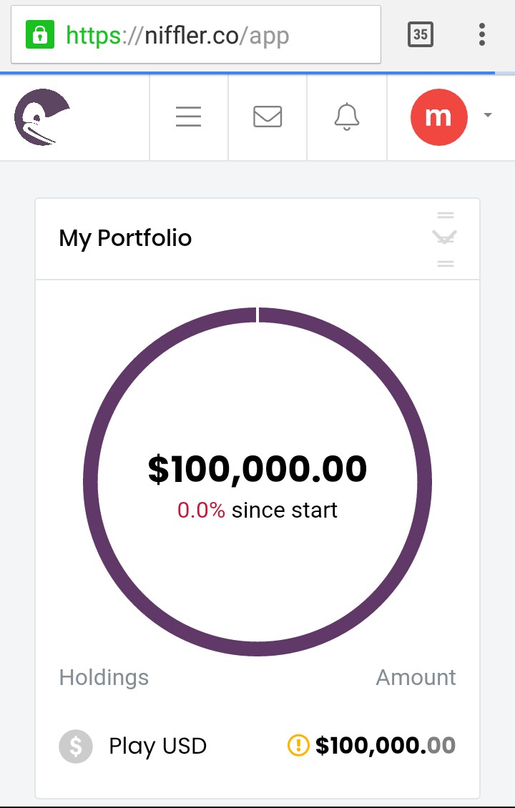Click the red 'm' user avatar
Viewport: 515px width, 808px height.
coord(438,117)
